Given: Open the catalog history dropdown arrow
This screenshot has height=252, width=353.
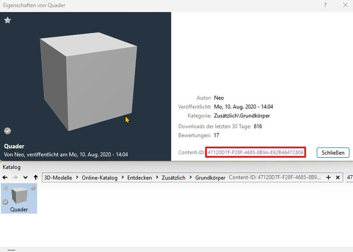Looking at the screenshot, I should click(x=25, y=178).
